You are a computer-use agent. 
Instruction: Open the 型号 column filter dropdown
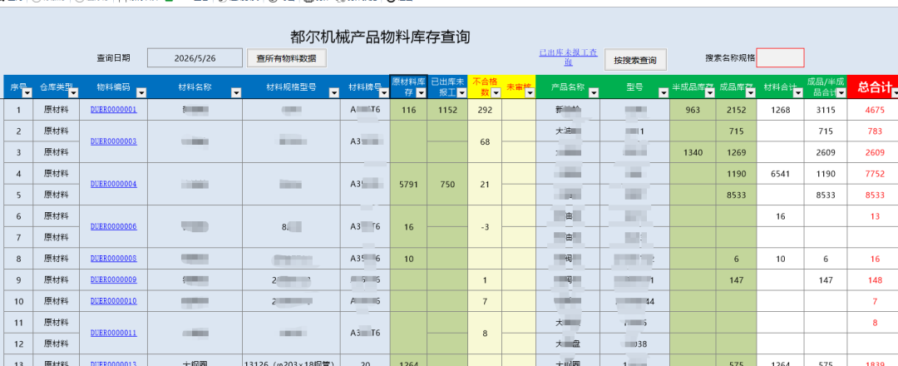(x=664, y=93)
